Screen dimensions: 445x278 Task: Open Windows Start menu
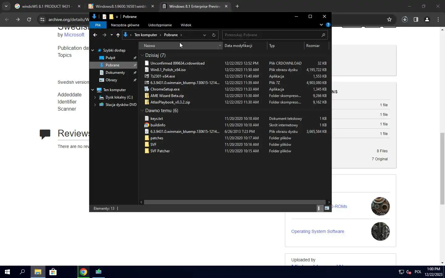pos(7,272)
